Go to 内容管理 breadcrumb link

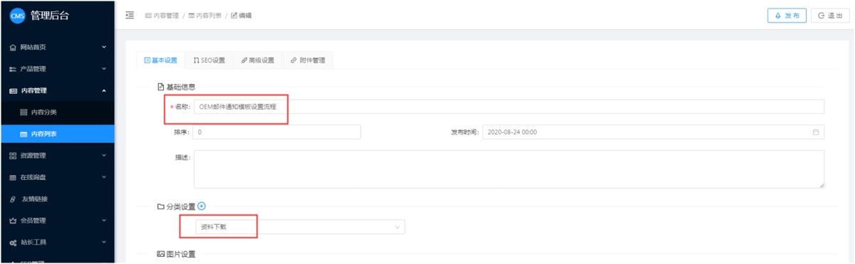pos(162,15)
